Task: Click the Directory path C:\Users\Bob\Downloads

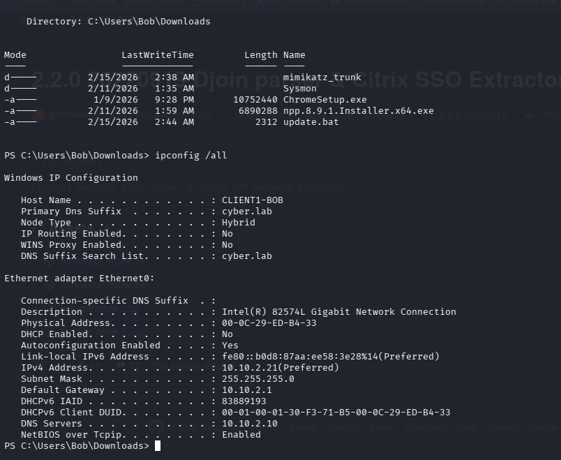Action: (x=149, y=22)
